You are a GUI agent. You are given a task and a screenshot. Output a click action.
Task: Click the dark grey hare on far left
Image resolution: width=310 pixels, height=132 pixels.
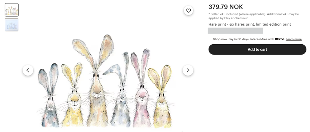tap(49, 95)
